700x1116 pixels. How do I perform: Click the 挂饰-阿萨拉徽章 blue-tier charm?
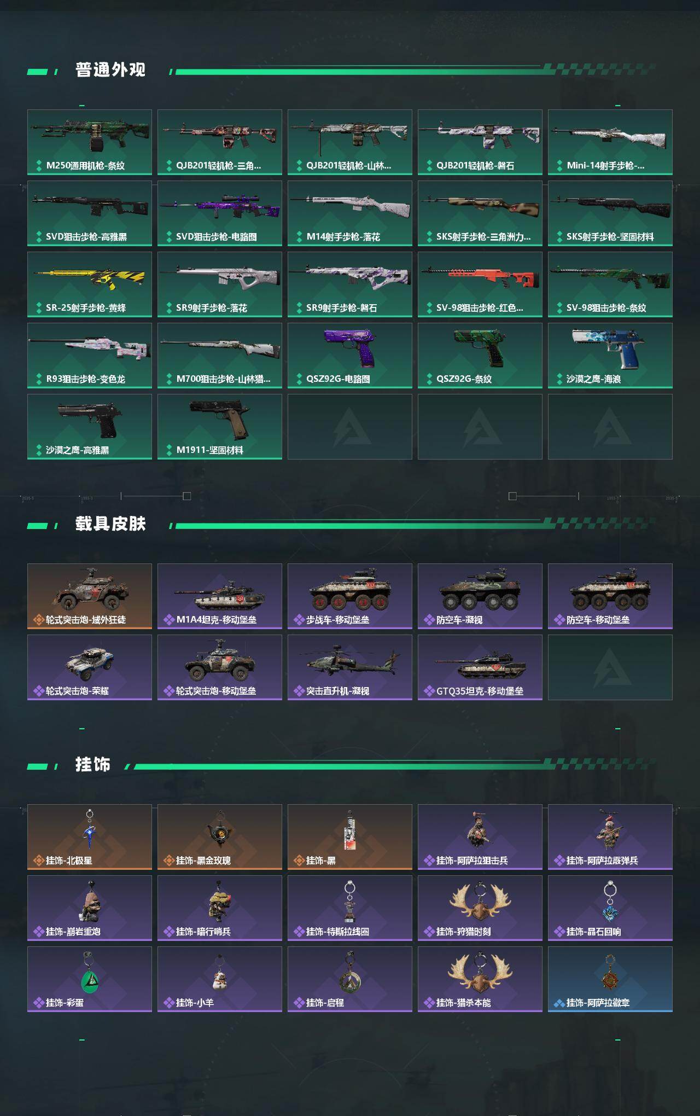point(610,979)
